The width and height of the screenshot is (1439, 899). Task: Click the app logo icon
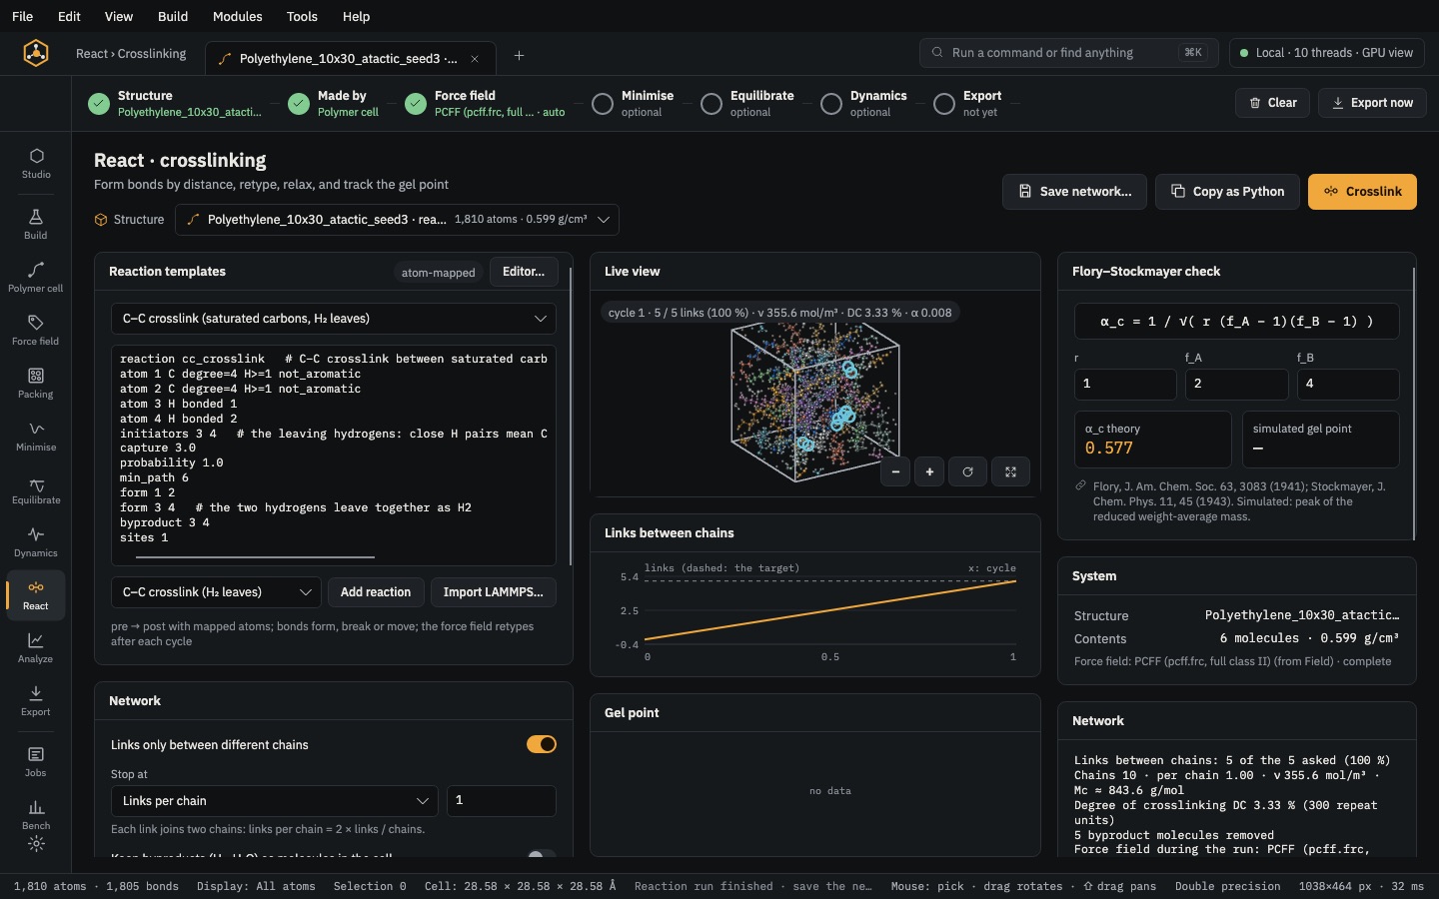[x=36, y=53]
